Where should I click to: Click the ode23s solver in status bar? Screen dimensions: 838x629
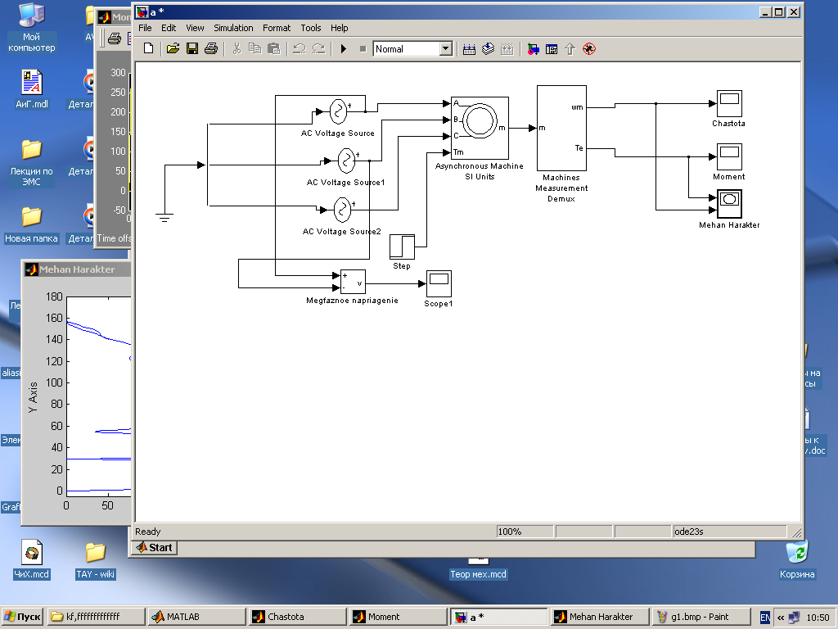pyautogui.click(x=729, y=532)
